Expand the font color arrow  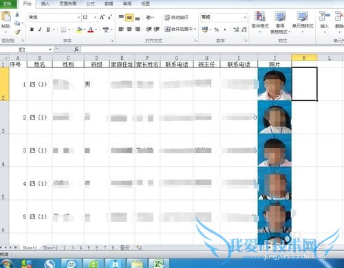coord(96,30)
